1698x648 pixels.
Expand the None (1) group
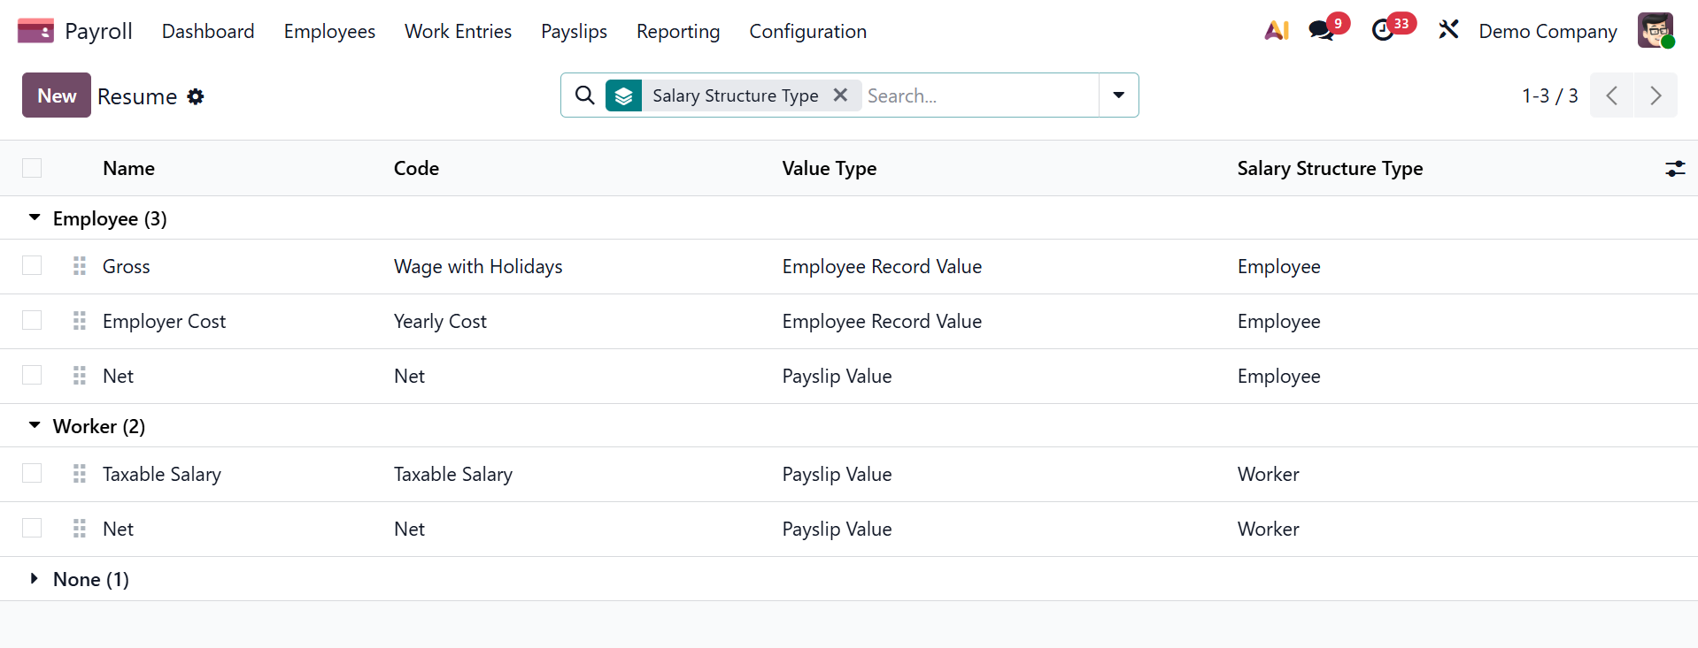[35, 578]
